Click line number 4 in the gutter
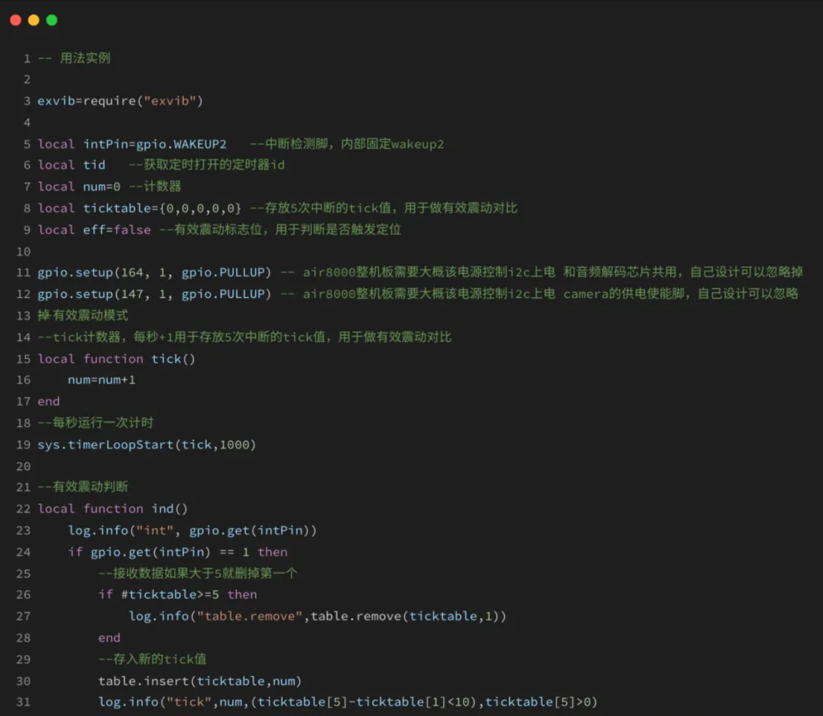Screen dimensions: 823x716 (x=27, y=123)
